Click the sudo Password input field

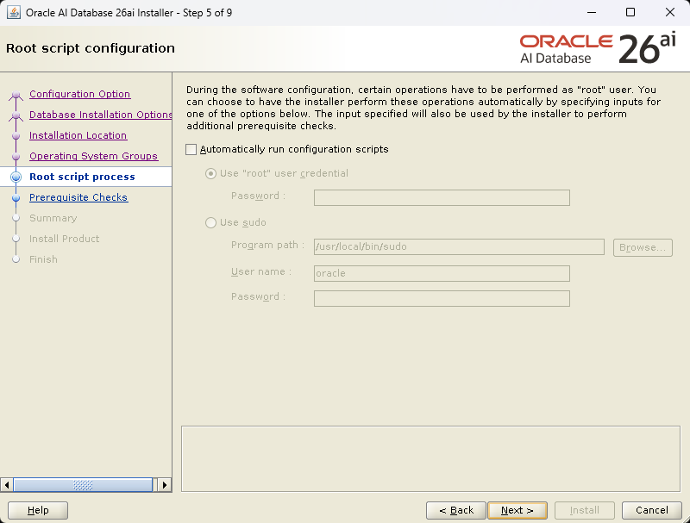coord(442,298)
